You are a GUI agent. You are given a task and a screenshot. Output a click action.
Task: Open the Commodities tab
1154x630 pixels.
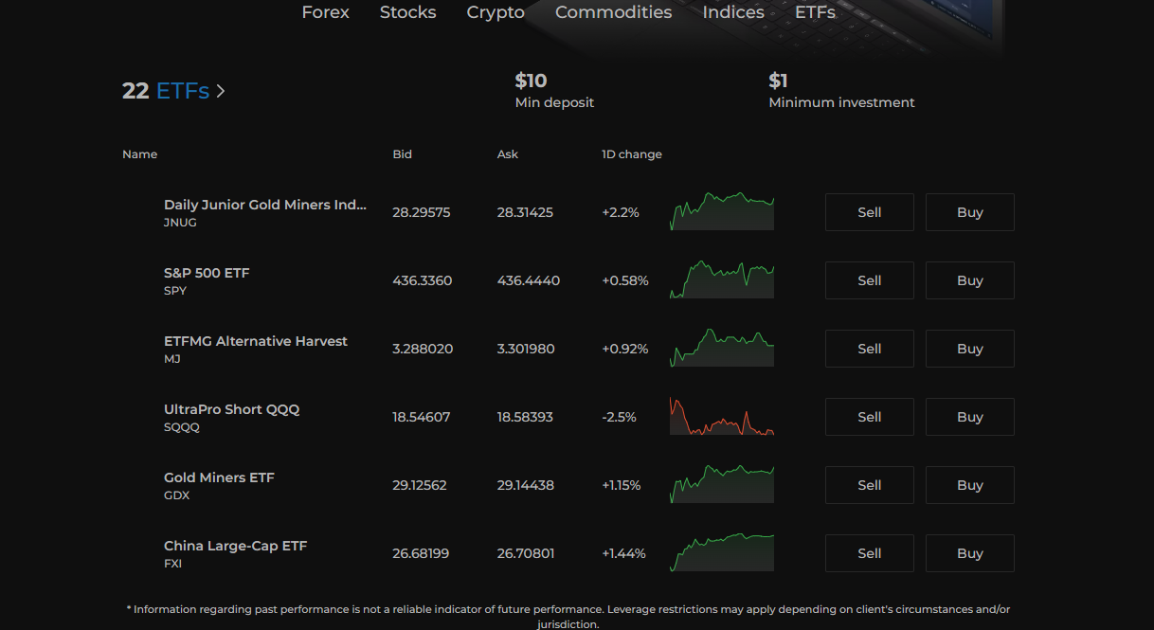pos(613,12)
